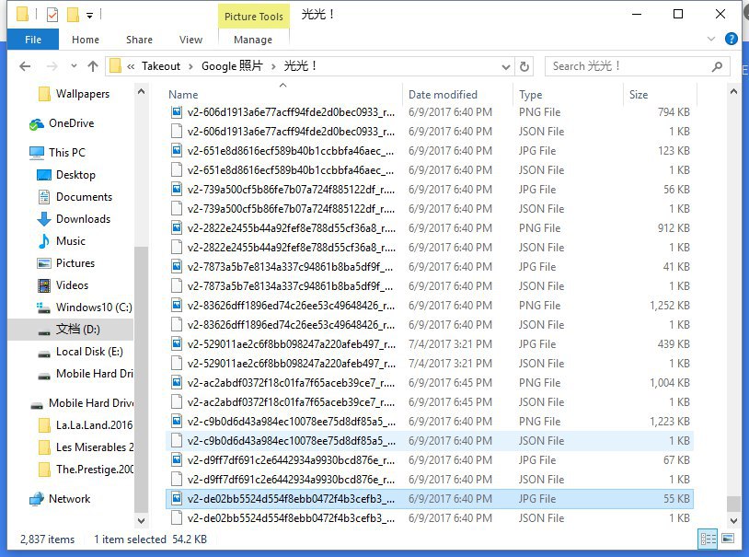Open the recent locations dropdown arrow
This screenshot has width=749, height=557.
pos(72,66)
